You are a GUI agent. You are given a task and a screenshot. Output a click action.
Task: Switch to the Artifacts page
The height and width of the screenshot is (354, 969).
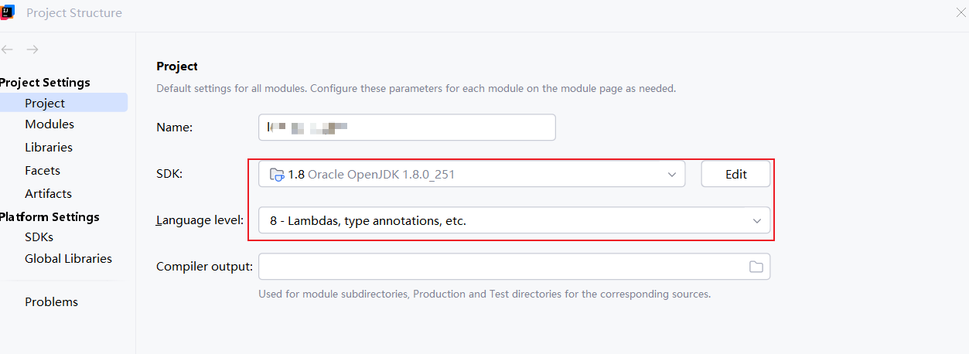(48, 194)
